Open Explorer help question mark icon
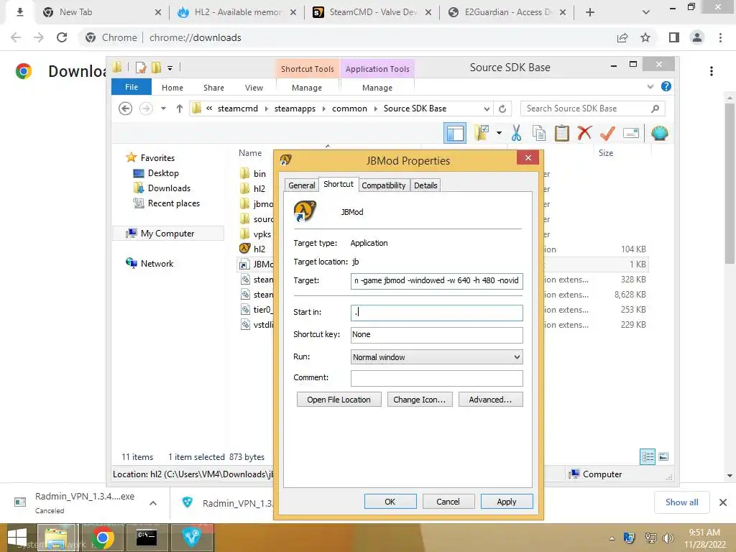The image size is (736, 552). pos(666,86)
